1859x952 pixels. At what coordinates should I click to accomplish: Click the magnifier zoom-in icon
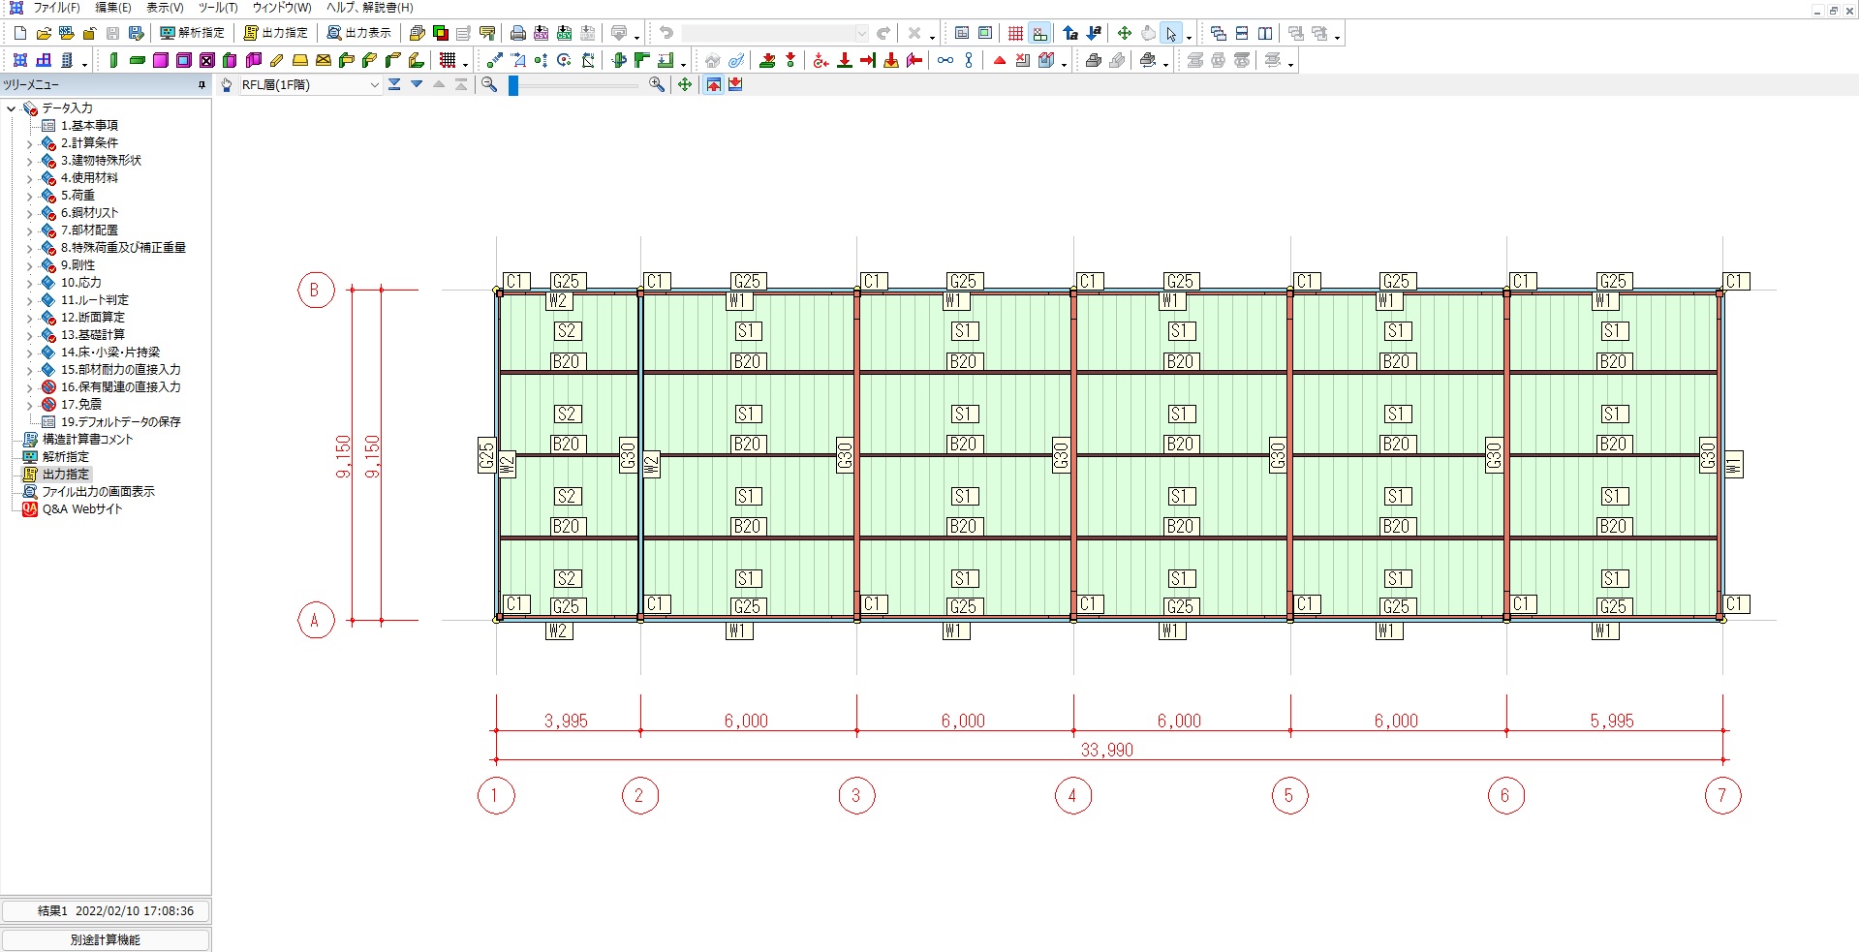coord(657,85)
